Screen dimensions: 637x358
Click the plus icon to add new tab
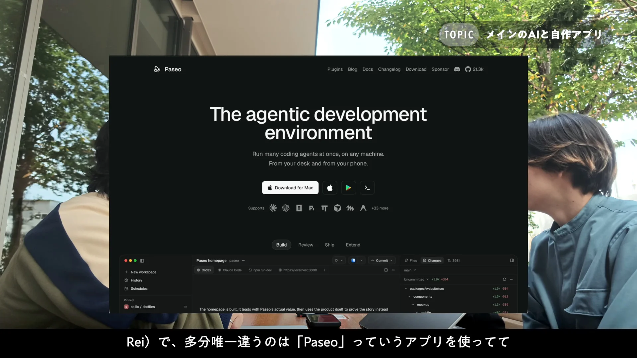point(324,270)
